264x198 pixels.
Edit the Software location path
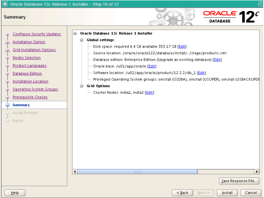coord(201,73)
